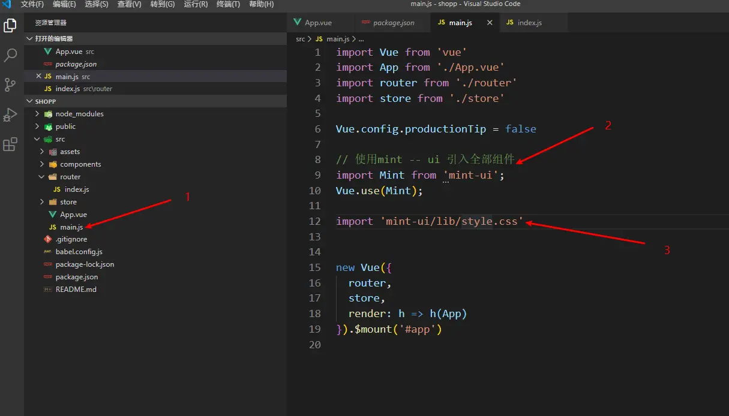Open package.json in the project tree

(155, 277)
